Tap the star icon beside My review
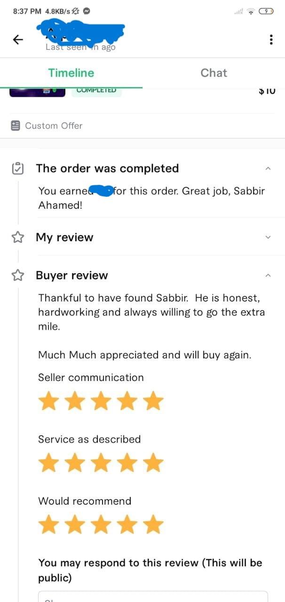This screenshot has width=285, height=602. pyautogui.click(x=17, y=237)
